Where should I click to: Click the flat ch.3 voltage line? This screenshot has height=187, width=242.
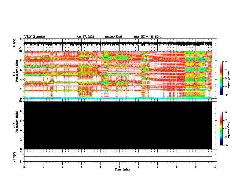click(x=118, y=157)
